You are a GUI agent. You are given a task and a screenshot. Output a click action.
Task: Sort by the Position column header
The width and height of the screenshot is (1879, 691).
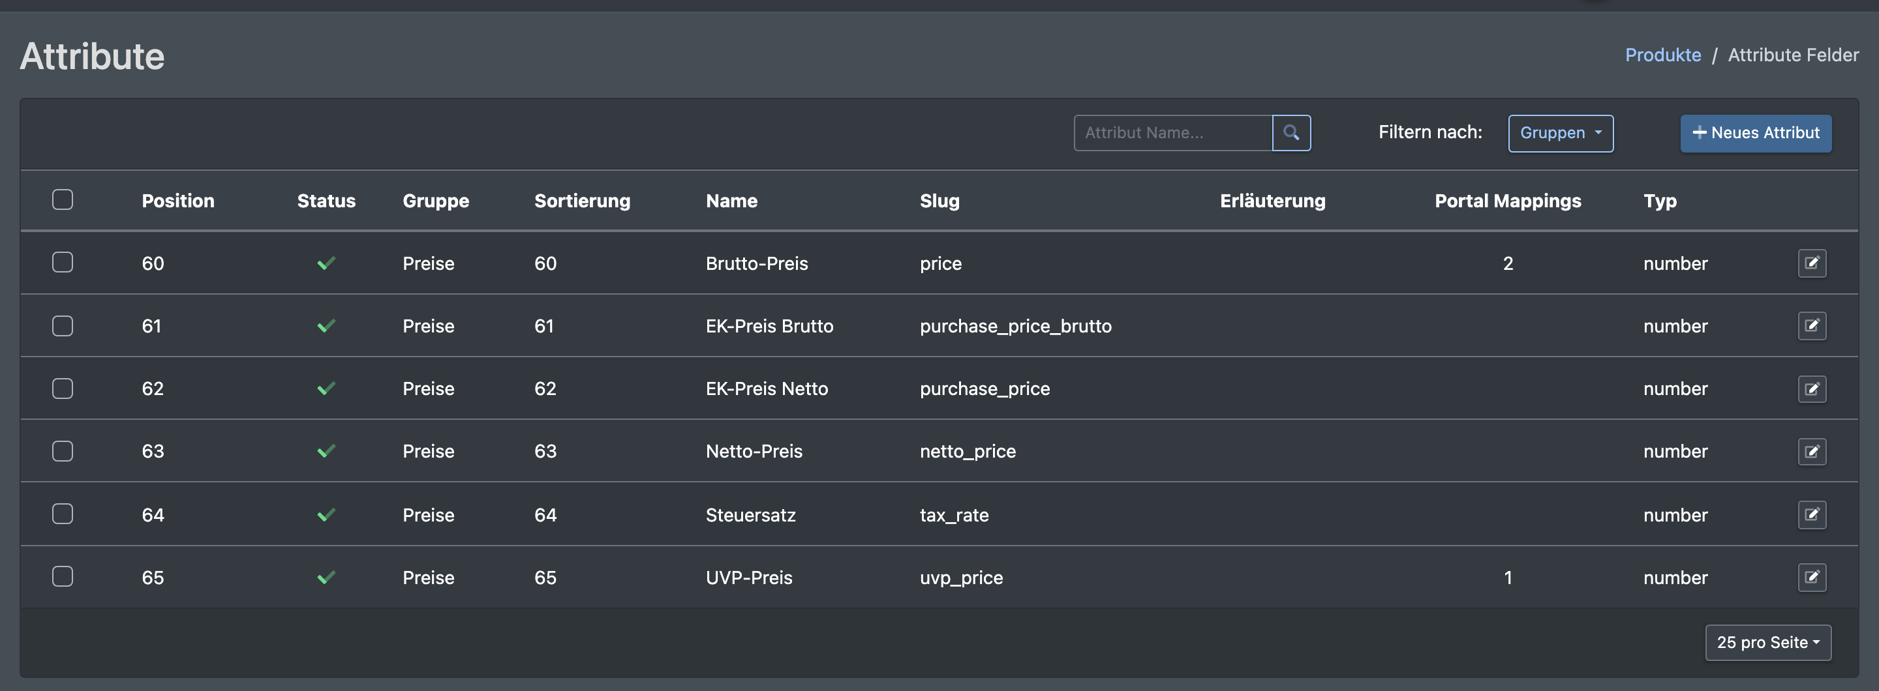pyautogui.click(x=178, y=200)
